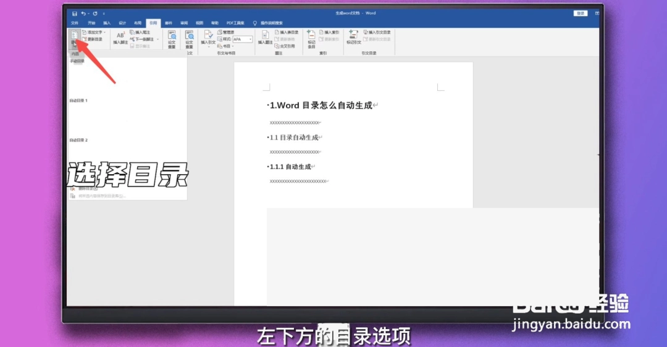667x347 pixels.
Task: Switch to the 邮件 ribbon tab
Action: (169, 23)
